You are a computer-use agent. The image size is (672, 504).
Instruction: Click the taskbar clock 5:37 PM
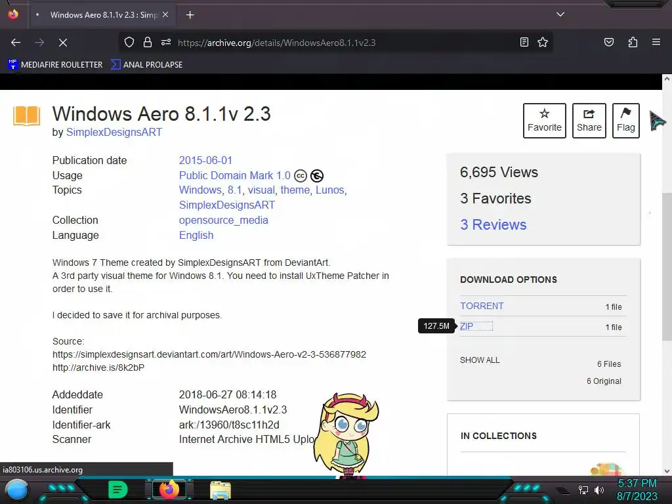click(637, 484)
